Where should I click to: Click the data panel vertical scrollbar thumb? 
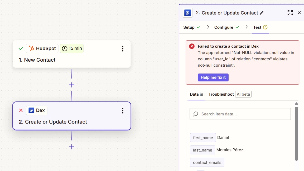click(296, 134)
